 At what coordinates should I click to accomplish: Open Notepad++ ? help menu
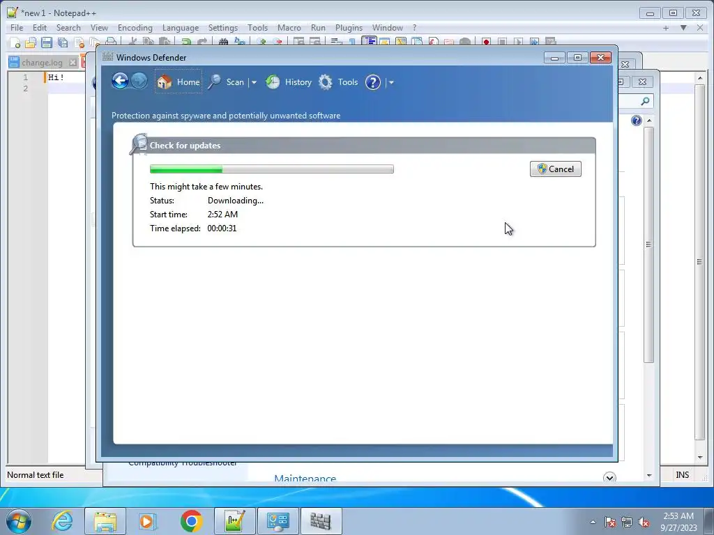coord(414,28)
